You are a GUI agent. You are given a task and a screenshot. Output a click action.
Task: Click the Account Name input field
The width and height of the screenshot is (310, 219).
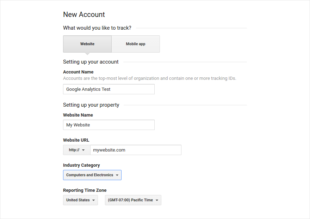pyautogui.click(x=109, y=89)
